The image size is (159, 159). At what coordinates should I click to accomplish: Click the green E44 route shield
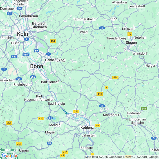pyautogui.click(x=144, y=109)
